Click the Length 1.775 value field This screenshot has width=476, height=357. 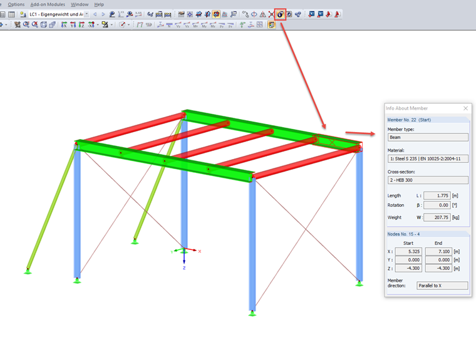click(x=437, y=196)
